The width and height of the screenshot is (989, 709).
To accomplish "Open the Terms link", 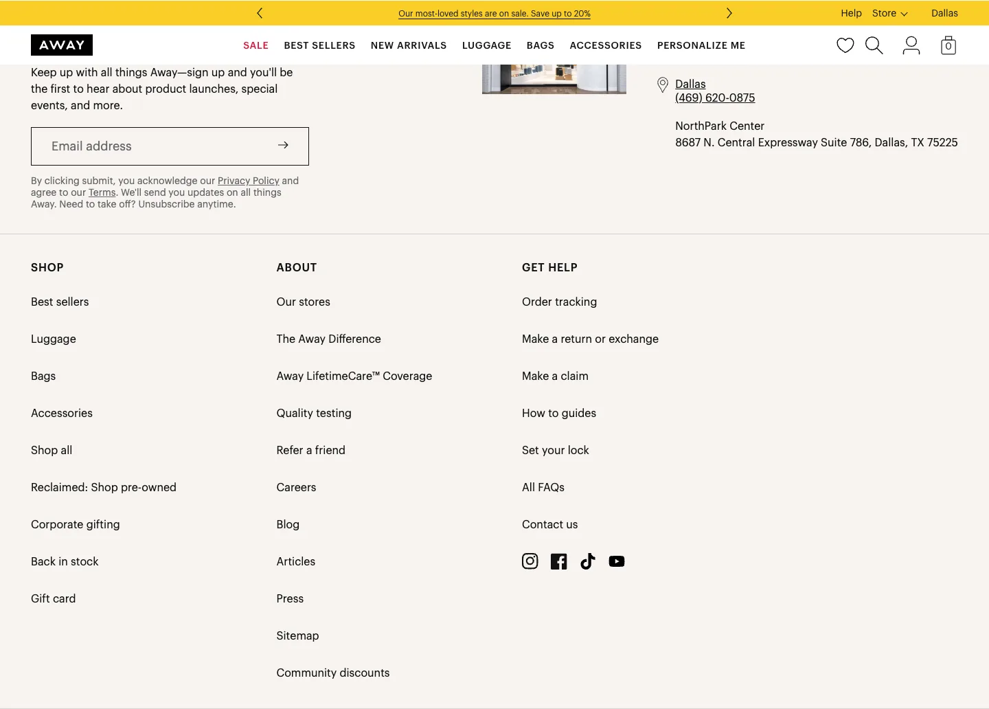I will pyautogui.click(x=102, y=192).
